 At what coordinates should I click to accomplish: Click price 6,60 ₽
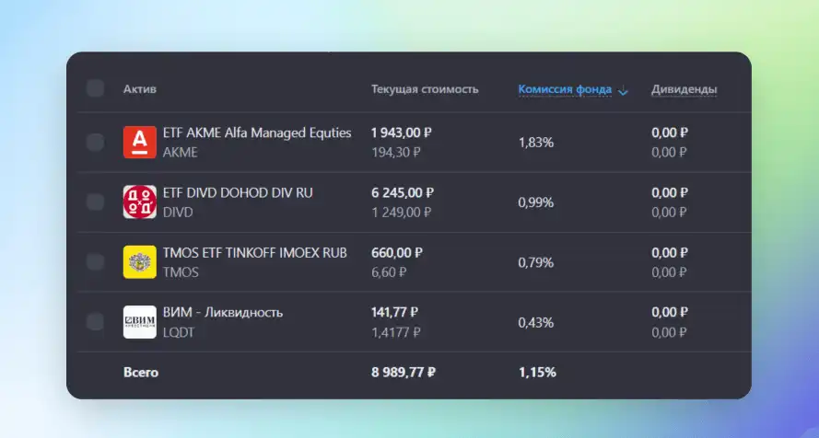pos(389,272)
